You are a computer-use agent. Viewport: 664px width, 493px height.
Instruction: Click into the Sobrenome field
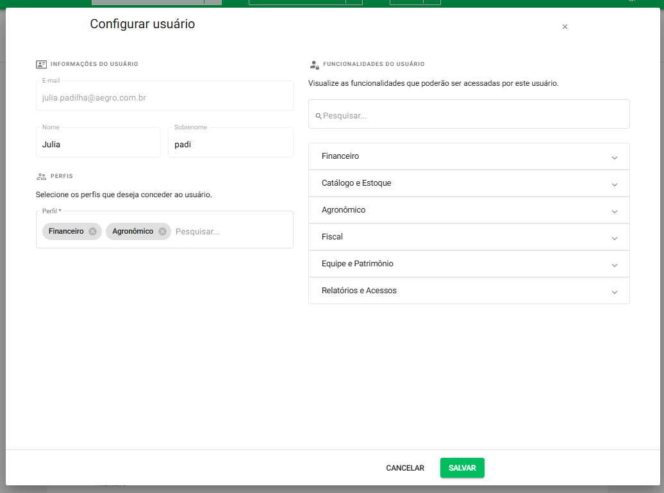click(230, 144)
